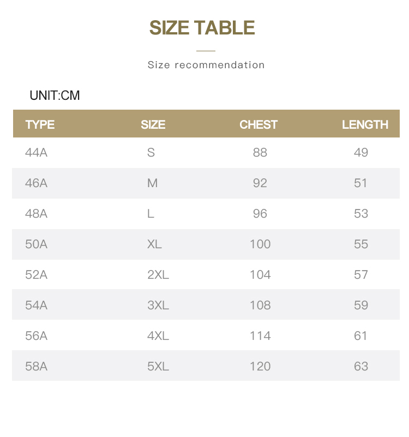The height and width of the screenshot is (437, 409).
Task: Click the UNIT:CM label
Action: pyautogui.click(x=55, y=95)
